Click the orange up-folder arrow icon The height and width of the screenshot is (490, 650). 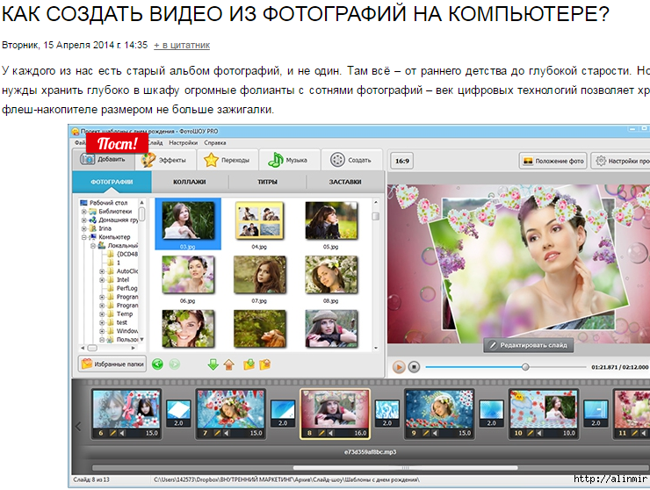click(229, 364)
